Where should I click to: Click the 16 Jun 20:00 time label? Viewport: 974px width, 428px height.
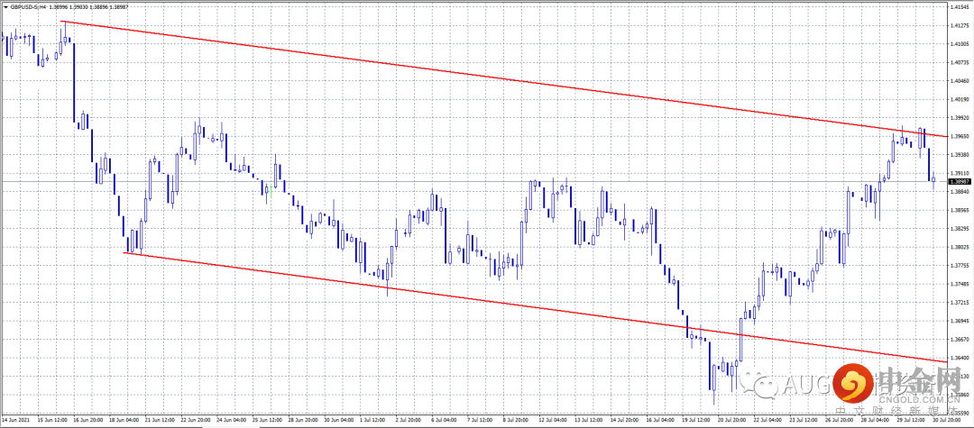point(89,419)
